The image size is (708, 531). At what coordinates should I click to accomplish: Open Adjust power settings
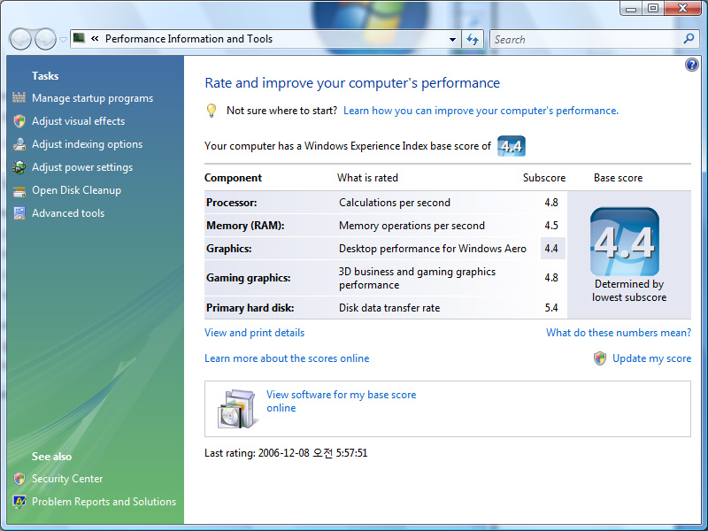pos(82,167)
